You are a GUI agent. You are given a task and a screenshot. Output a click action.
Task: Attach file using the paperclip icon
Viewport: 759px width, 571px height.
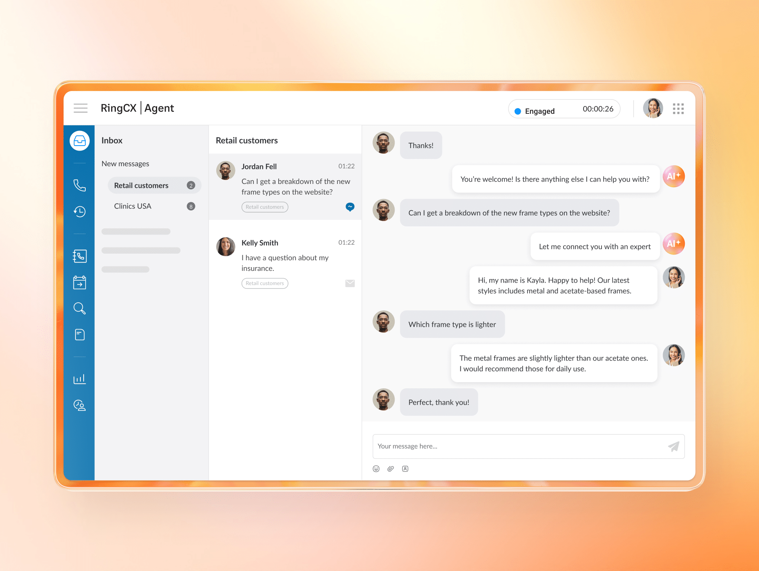tap(391, 469)
